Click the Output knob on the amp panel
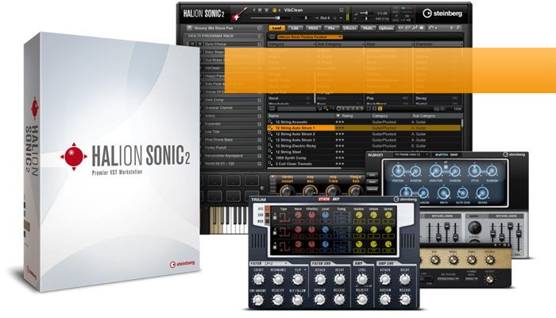The image size is (556, 318). (x=490, y=280)
